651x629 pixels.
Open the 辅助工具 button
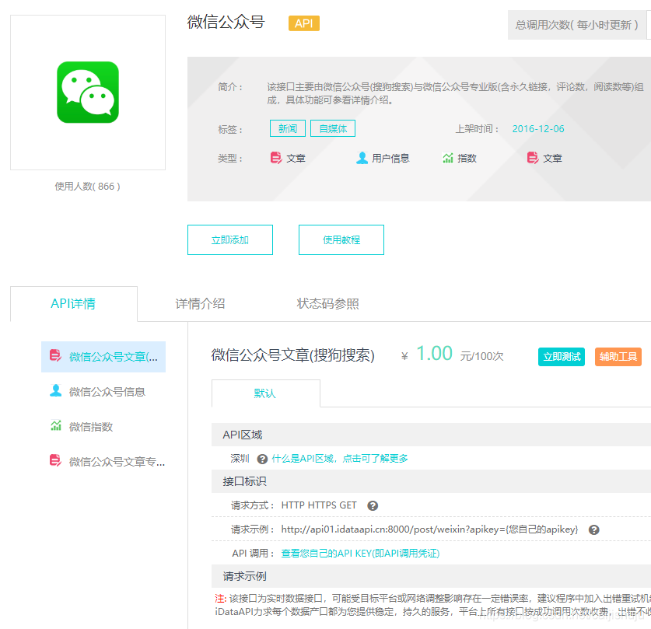pos(618,357)
